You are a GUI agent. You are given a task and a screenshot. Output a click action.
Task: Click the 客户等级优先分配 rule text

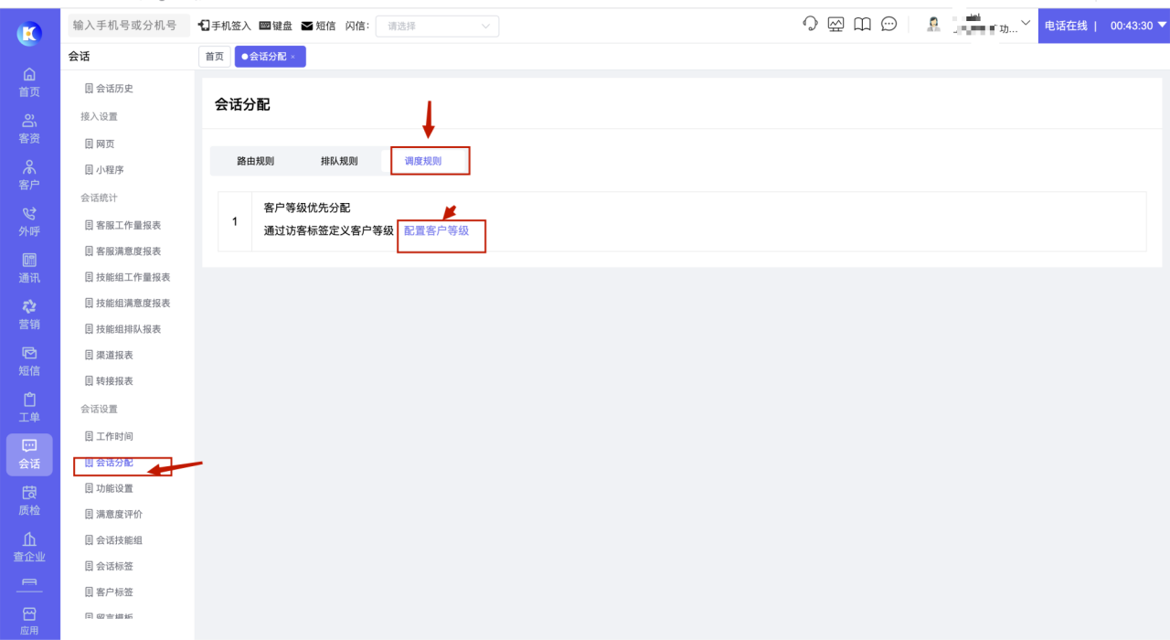tap(307, 208)
